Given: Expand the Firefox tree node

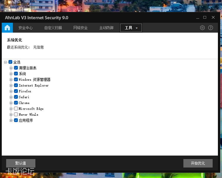Looking at the screenshot, I should pyautogui.click(x=11, y=91).
